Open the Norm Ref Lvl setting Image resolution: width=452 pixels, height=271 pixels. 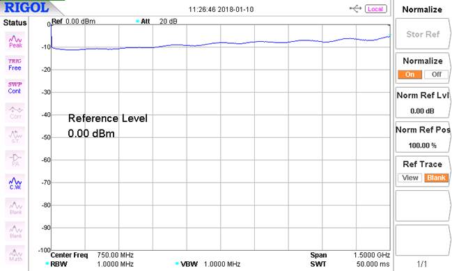[423, 102]
